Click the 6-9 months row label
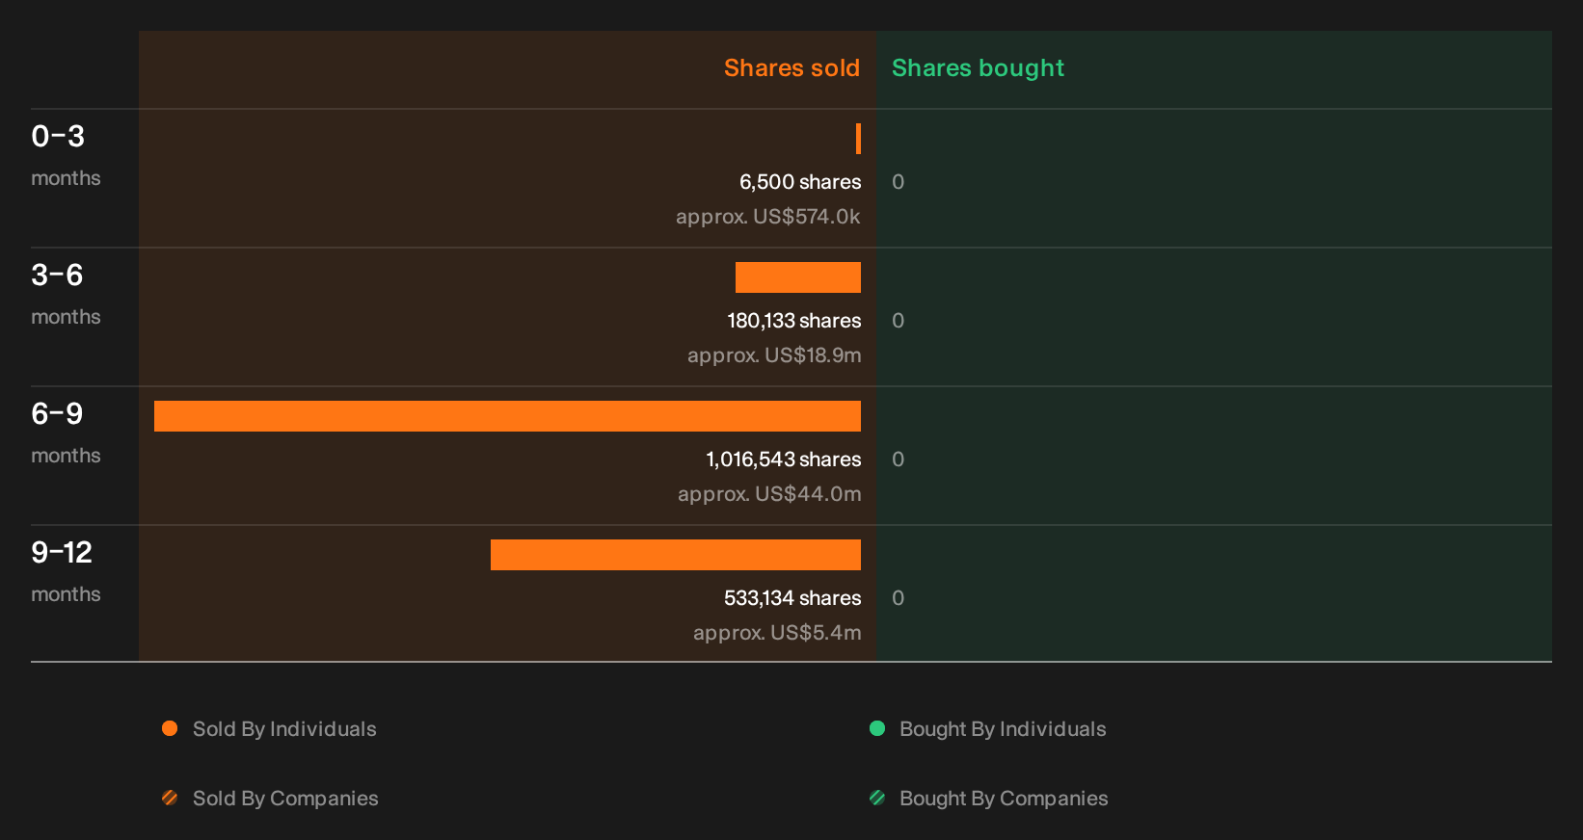The image size is (1583, 840). 66,433
